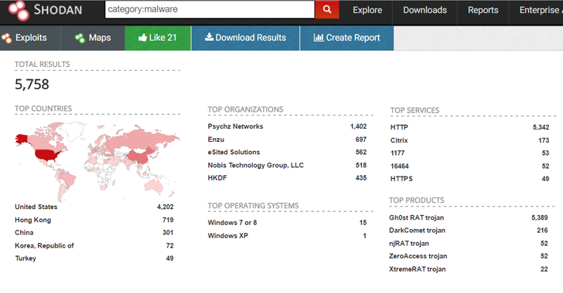Click the thumbs-up Like icon
Viewport: 563px width, 293px height.
point(142,37)
